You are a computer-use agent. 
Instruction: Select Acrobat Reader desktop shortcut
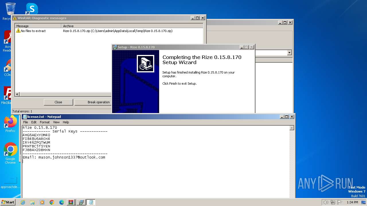pos(7,41)
